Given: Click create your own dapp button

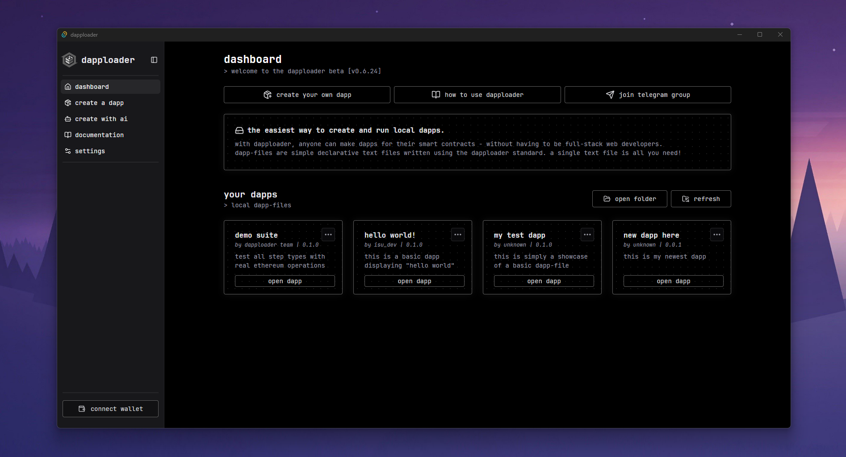Looking at the screenshot, I should [x=307, y=95].
